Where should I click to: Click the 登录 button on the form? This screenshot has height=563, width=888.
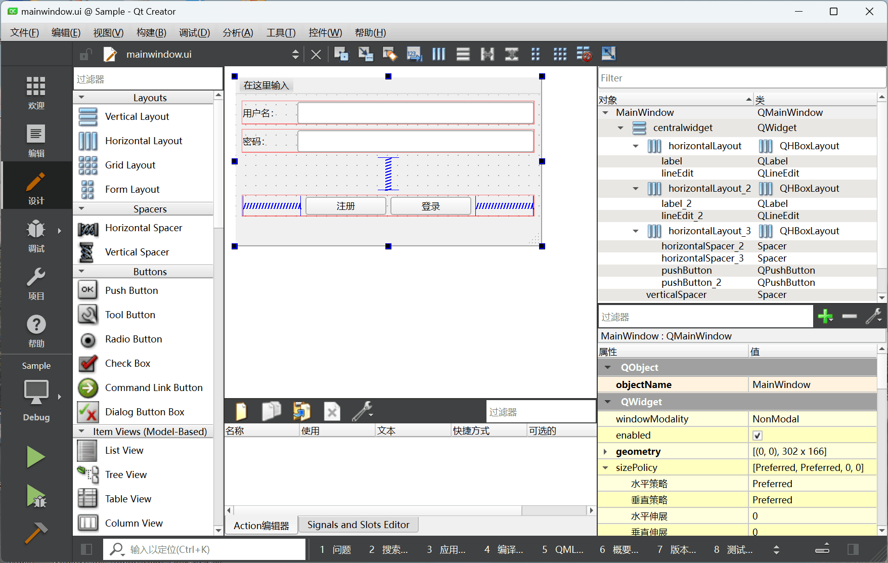pyautogui.click(x=430, y=206)
